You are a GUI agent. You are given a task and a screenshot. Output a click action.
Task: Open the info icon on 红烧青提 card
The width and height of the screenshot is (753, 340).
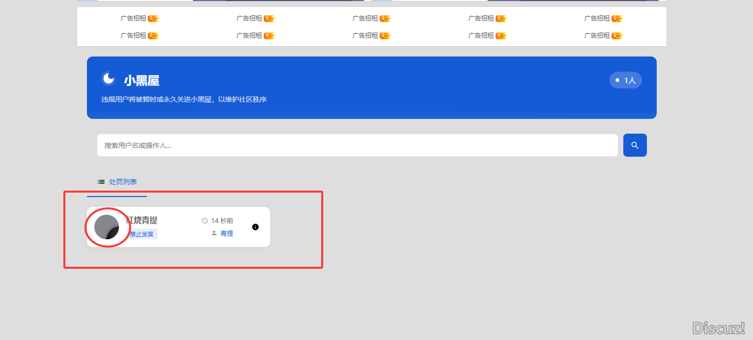255,227
